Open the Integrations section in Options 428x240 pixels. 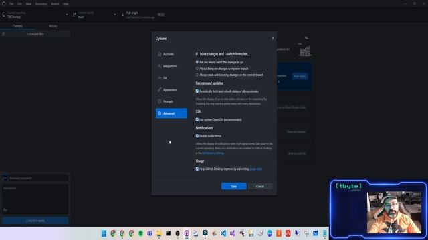point(171,66)
